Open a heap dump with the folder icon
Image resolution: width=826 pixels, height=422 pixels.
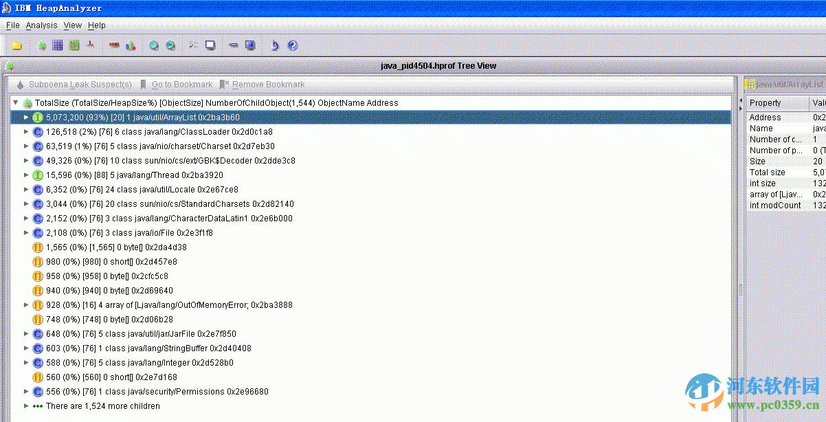coord(16,45)
